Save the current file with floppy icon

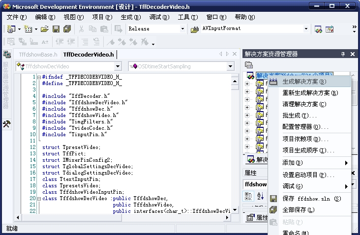point(56,29)
